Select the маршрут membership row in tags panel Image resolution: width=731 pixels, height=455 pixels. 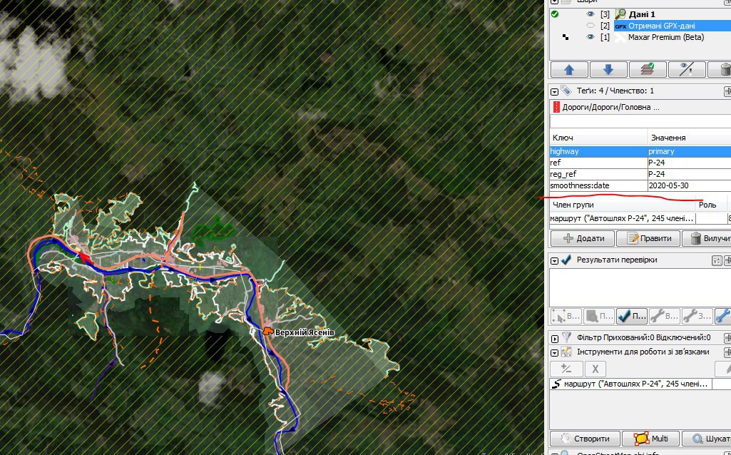point(623,218)
